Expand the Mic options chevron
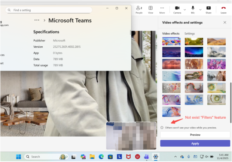 (200, 10)
